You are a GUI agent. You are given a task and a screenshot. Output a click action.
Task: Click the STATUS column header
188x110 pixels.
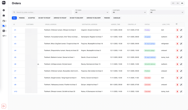pos(147,24)
